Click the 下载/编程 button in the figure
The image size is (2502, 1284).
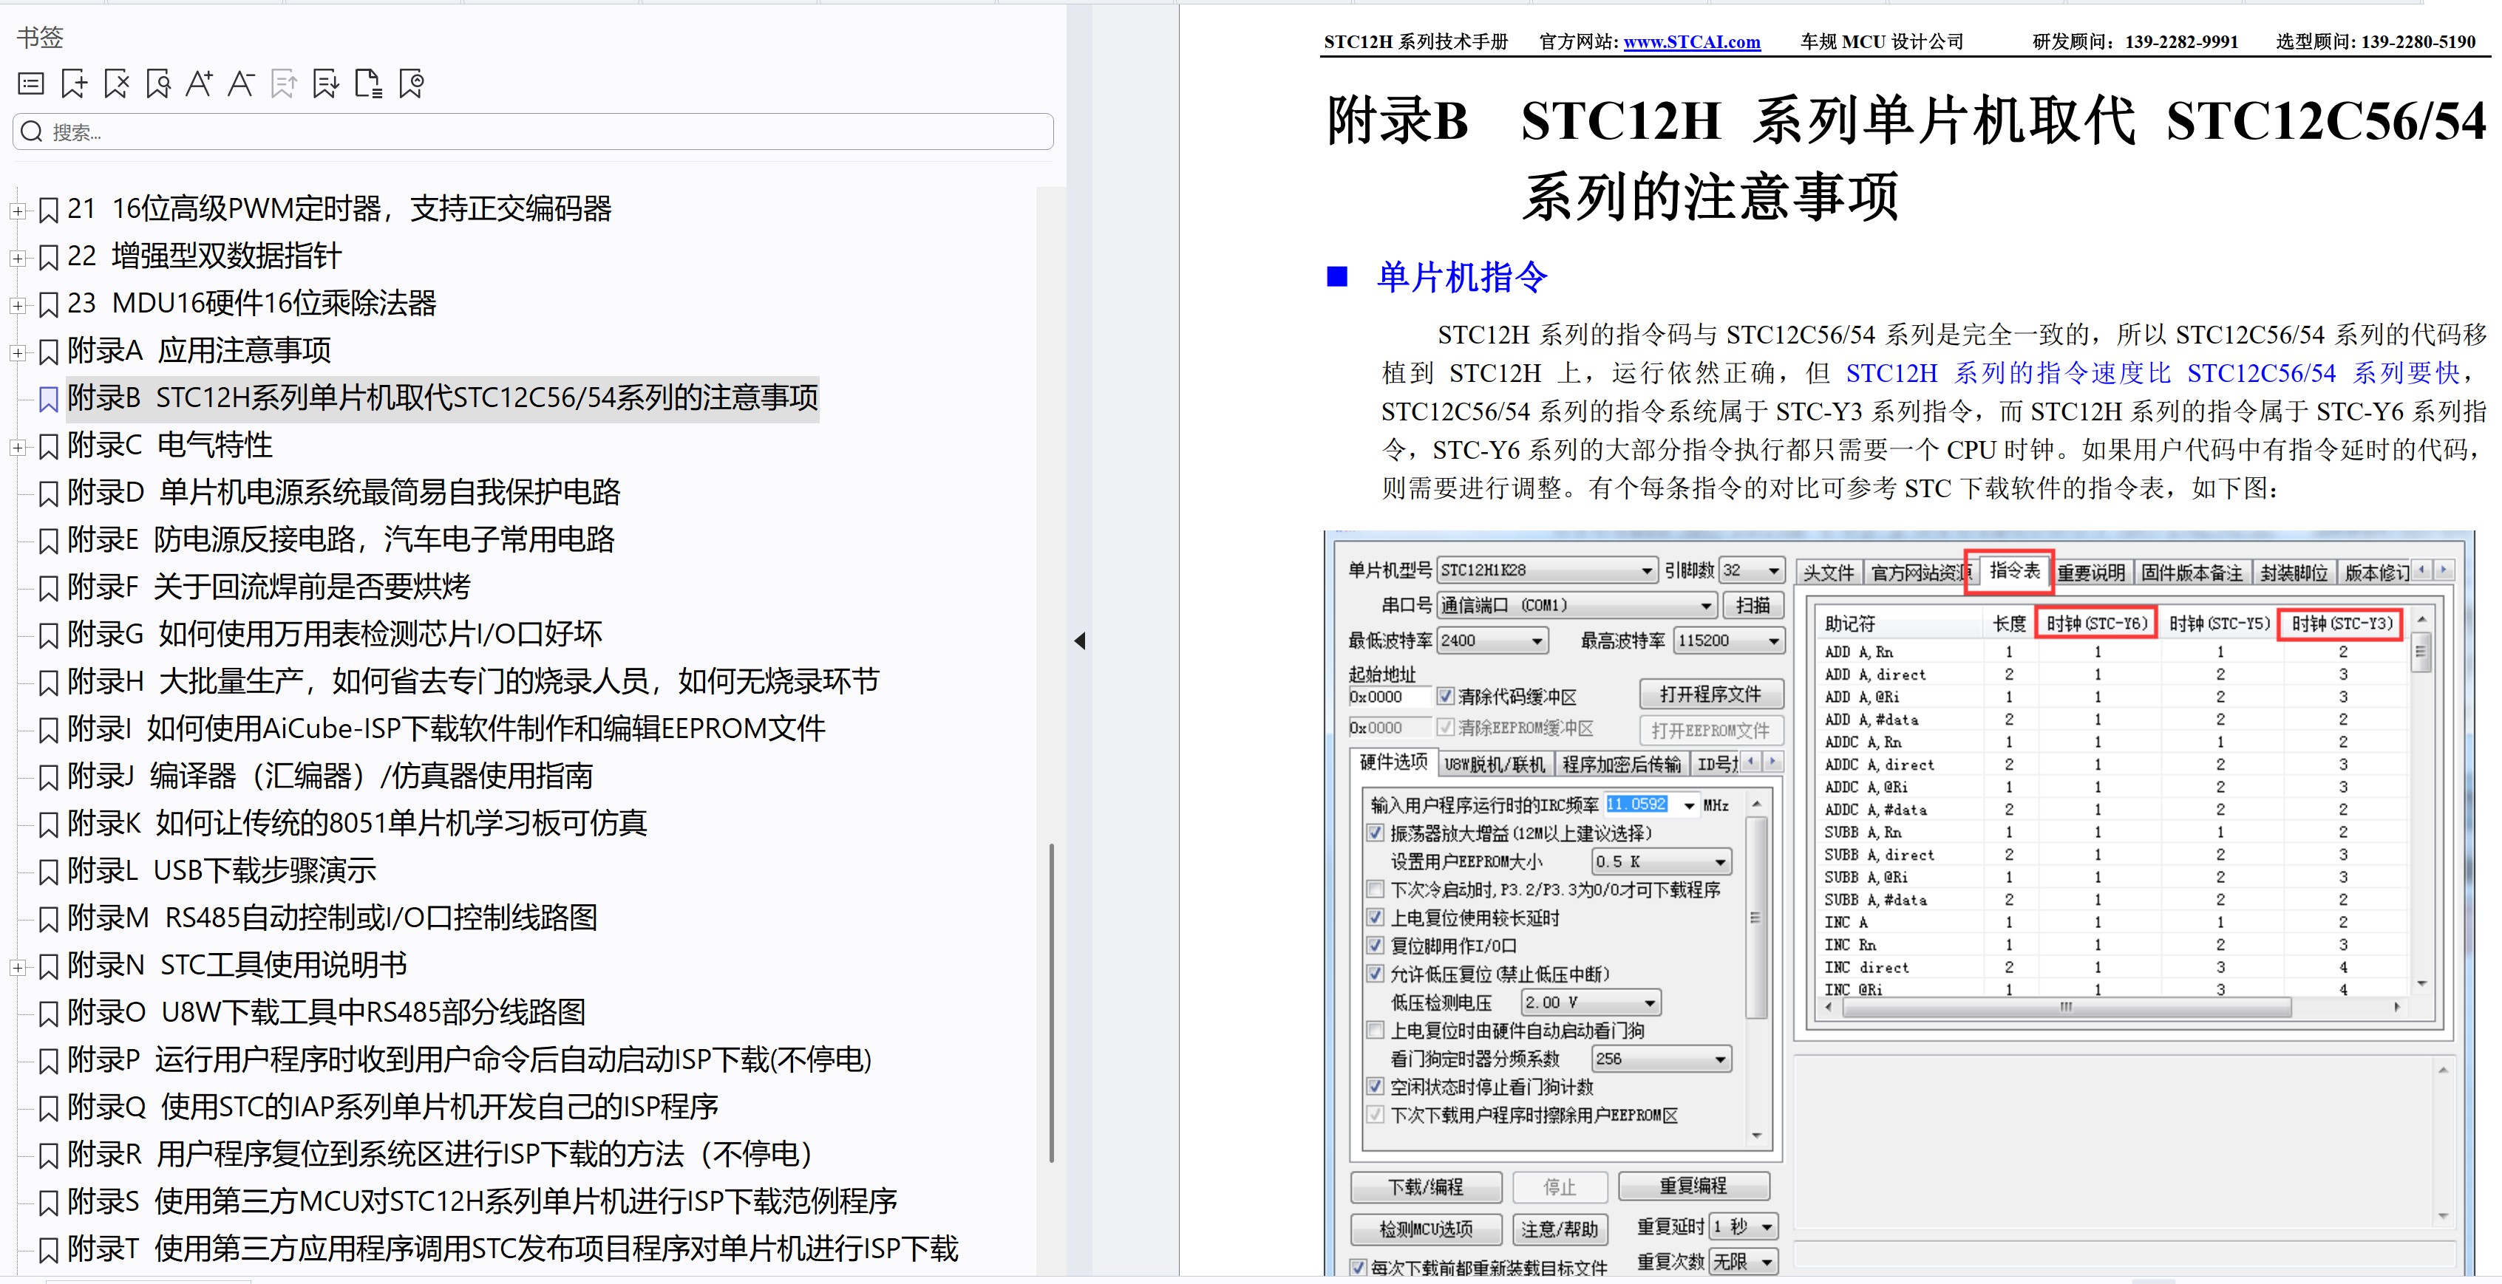coord(1425,1187)
